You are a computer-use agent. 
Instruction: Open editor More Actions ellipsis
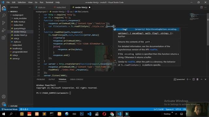tap(205, 7)
